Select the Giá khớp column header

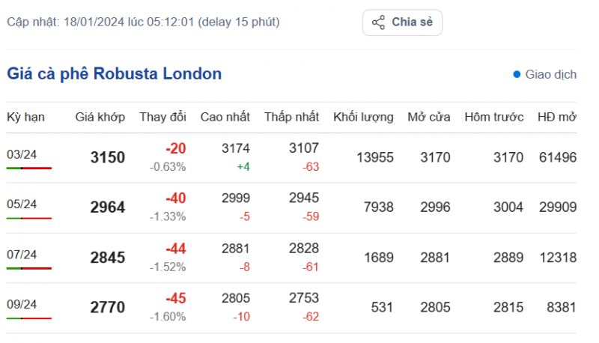100,117
